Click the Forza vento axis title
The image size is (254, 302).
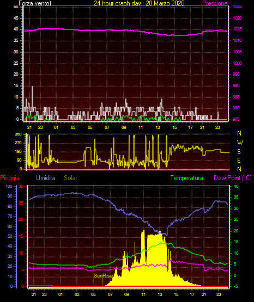(x=35, y=3)
